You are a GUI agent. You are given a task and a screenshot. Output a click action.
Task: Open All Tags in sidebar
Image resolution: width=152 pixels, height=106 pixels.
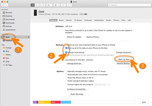tap(8, 65)
